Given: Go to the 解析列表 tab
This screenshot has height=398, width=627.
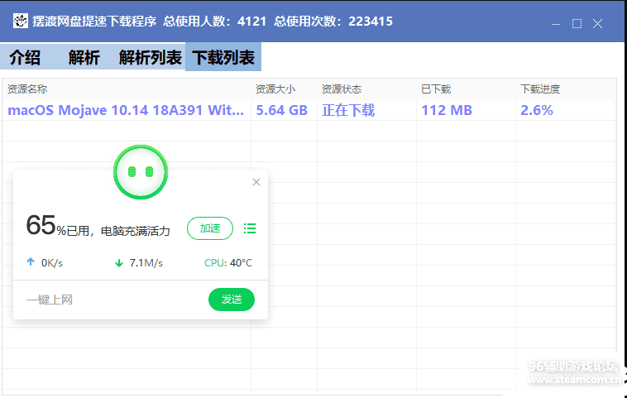Looking at the screenshot, I should point(151,58).
